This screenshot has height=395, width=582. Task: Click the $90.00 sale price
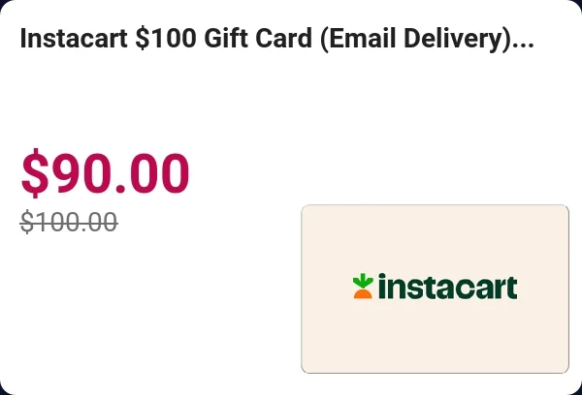tap(105, 173)
